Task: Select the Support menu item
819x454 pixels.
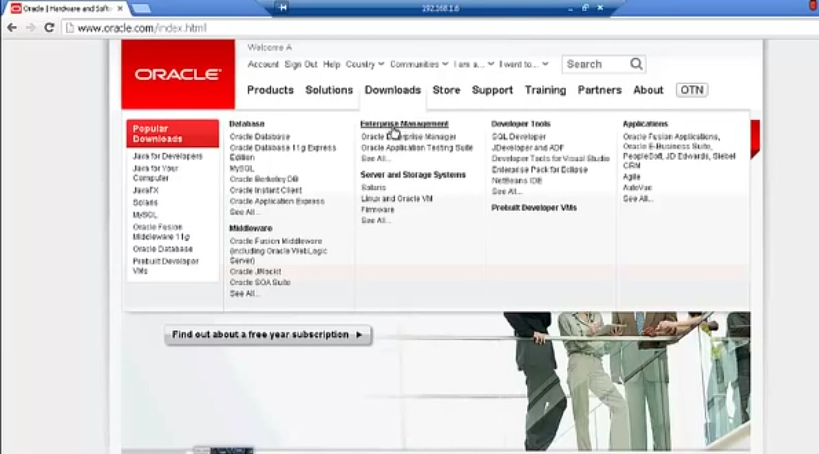Action: pyautogui.click(x=492, y=90)
